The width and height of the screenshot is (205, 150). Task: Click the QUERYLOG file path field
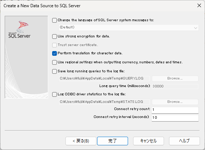pos(104,78)
